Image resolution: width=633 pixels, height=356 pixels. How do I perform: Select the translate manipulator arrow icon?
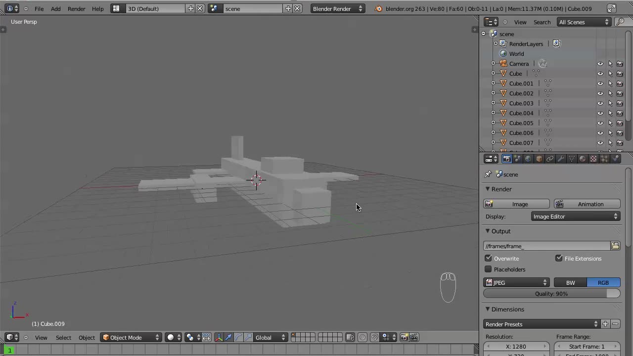(228, 337)
